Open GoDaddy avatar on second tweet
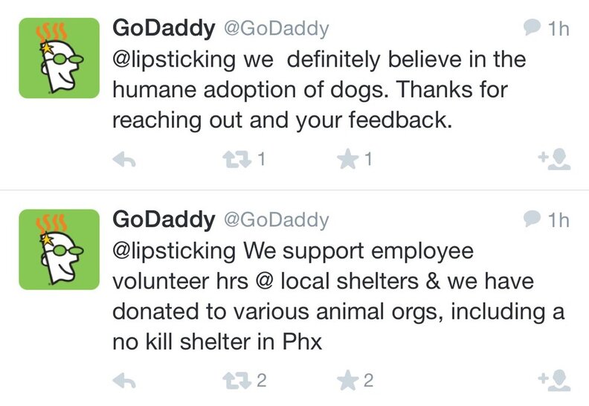The height and width of the screenshot is (406, 589). [x=59, y=249]
